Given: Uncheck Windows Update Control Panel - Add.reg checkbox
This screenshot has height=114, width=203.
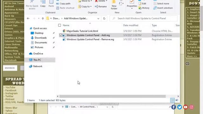Looking at the screenshot, I should click(x=61, y=35).
